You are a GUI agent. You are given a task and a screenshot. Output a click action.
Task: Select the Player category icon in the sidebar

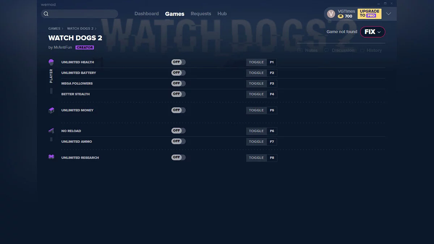pos(51,62)
